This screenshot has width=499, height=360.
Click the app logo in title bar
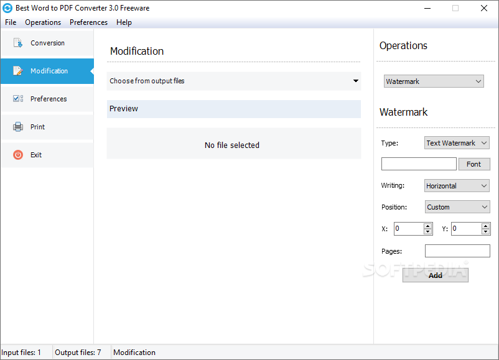7,8
